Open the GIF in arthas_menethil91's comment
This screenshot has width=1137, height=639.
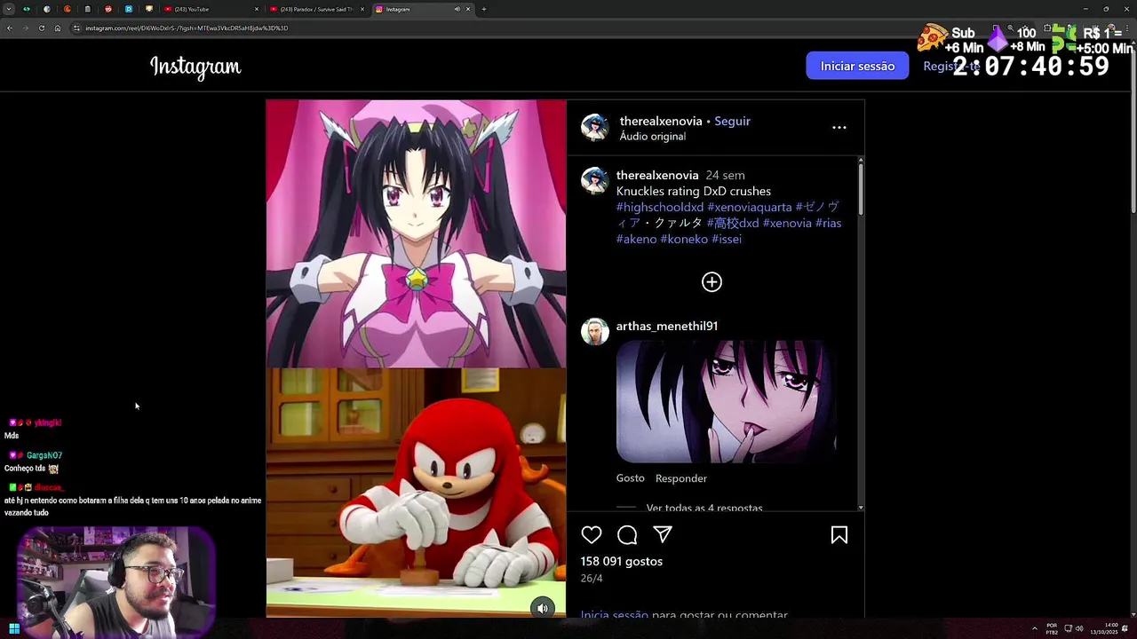coord(727,401)
